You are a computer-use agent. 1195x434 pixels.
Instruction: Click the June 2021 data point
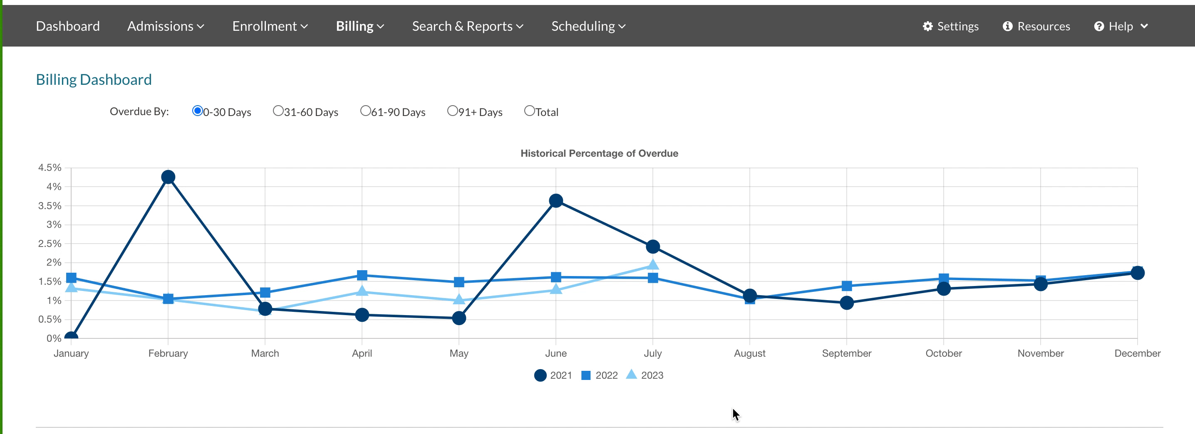pos(556,201)
